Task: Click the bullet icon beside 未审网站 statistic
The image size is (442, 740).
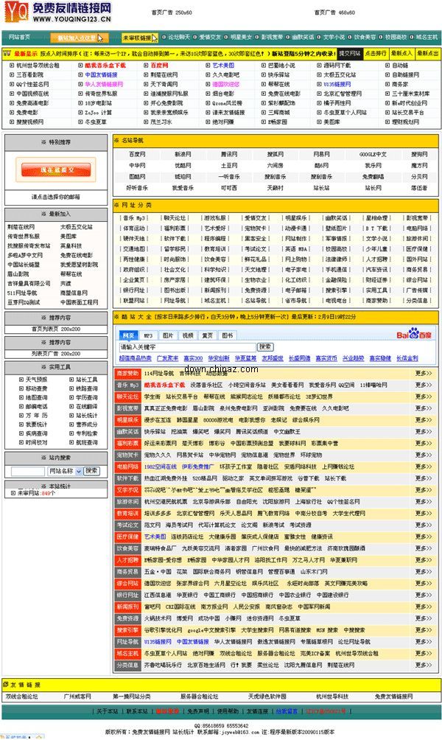Action: coord(13,493)
